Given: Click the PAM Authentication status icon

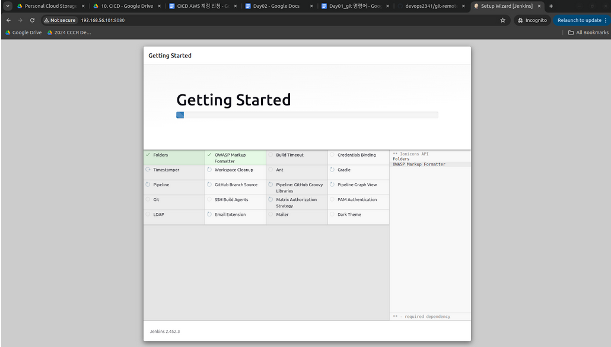Looking at the screenshot, I should [332, 199].
